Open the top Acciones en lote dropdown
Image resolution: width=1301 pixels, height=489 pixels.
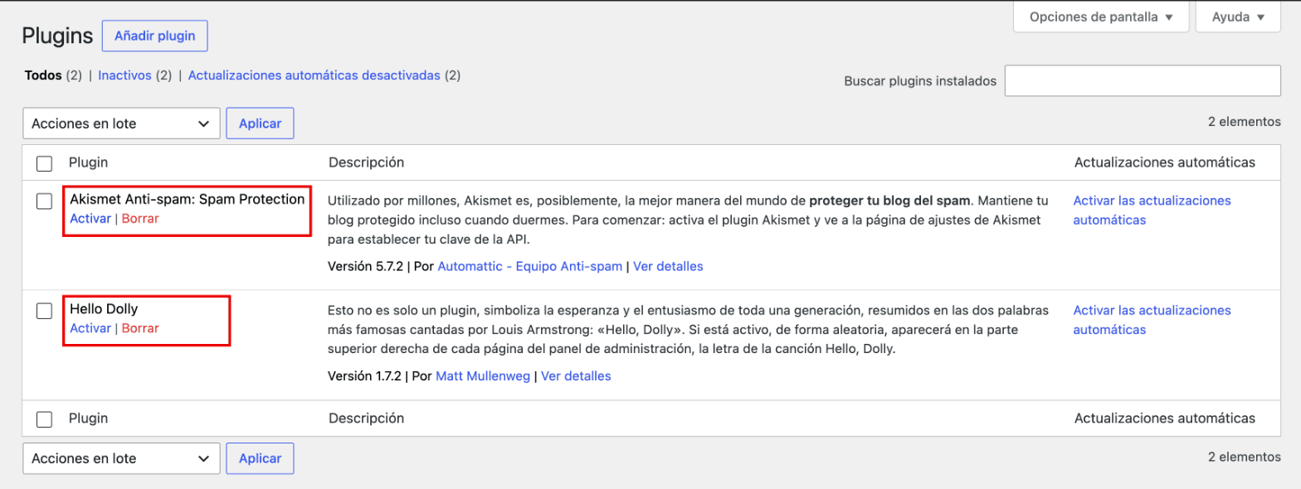click(x=121, y=123)
